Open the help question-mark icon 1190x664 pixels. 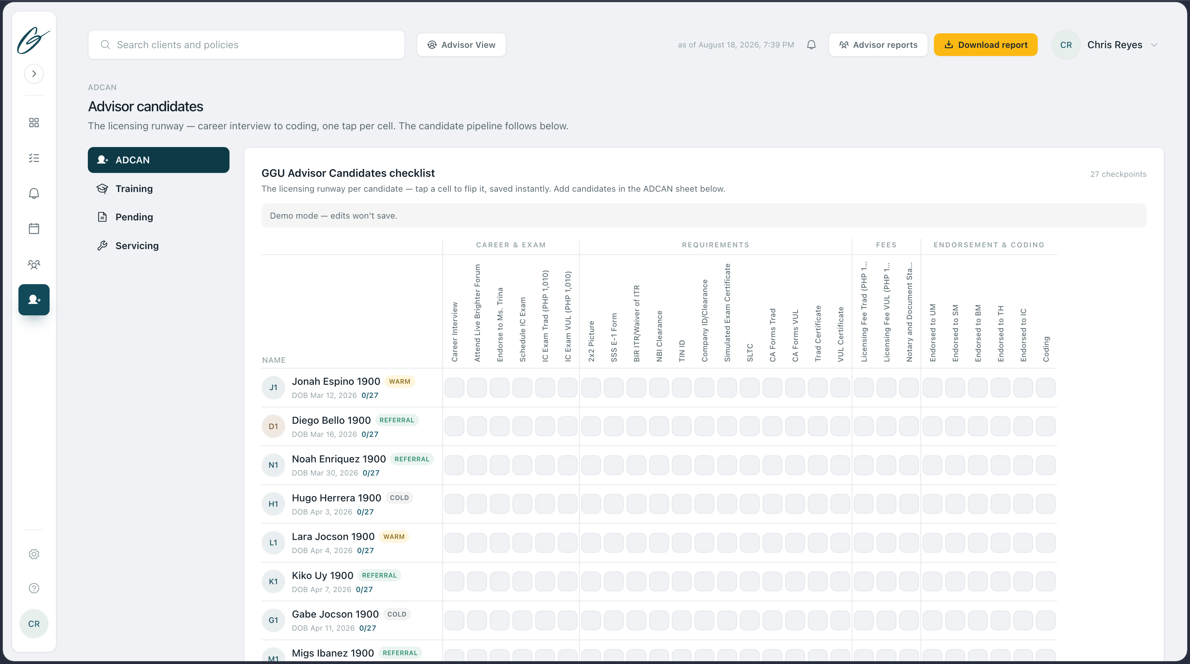coord(34,588)
